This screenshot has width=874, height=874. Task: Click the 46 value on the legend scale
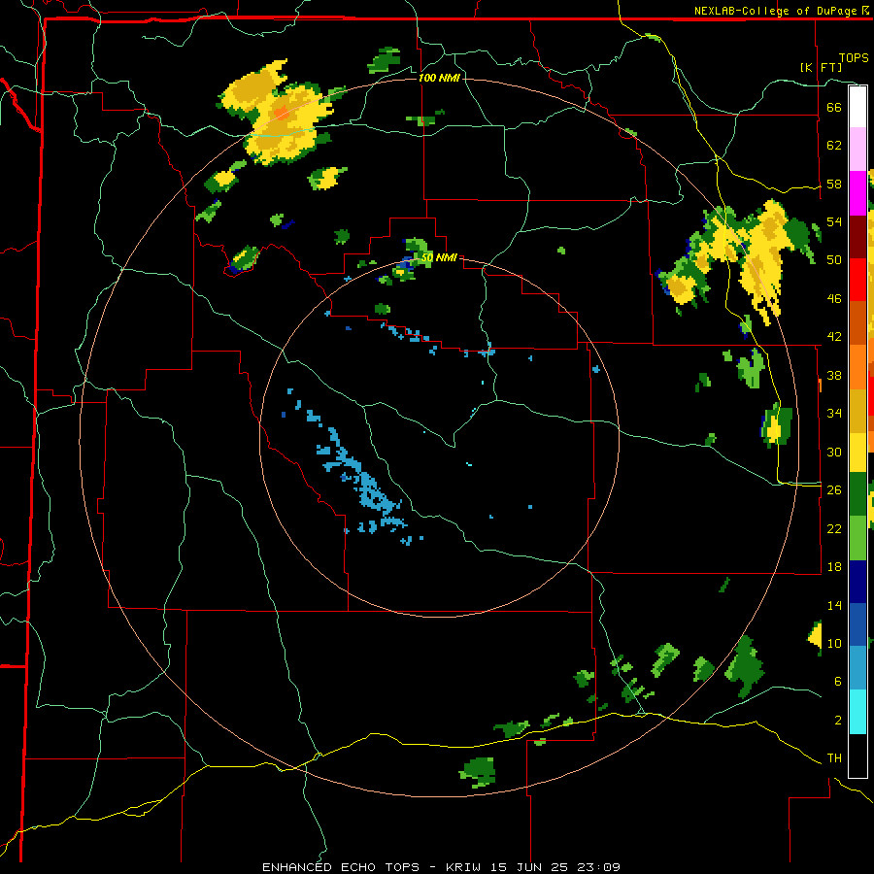pos(834,299)
